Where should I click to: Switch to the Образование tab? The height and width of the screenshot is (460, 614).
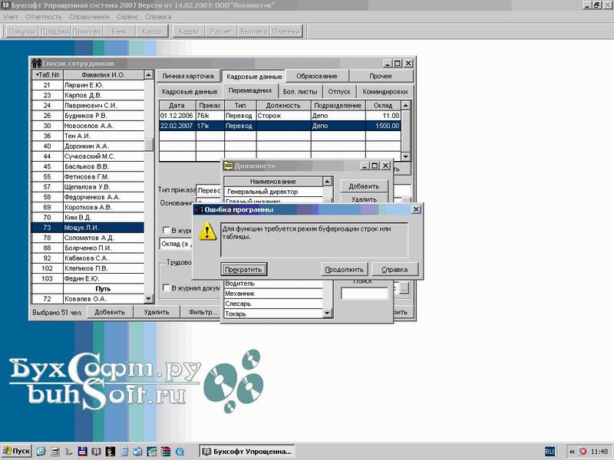click(x=317, y=76)
